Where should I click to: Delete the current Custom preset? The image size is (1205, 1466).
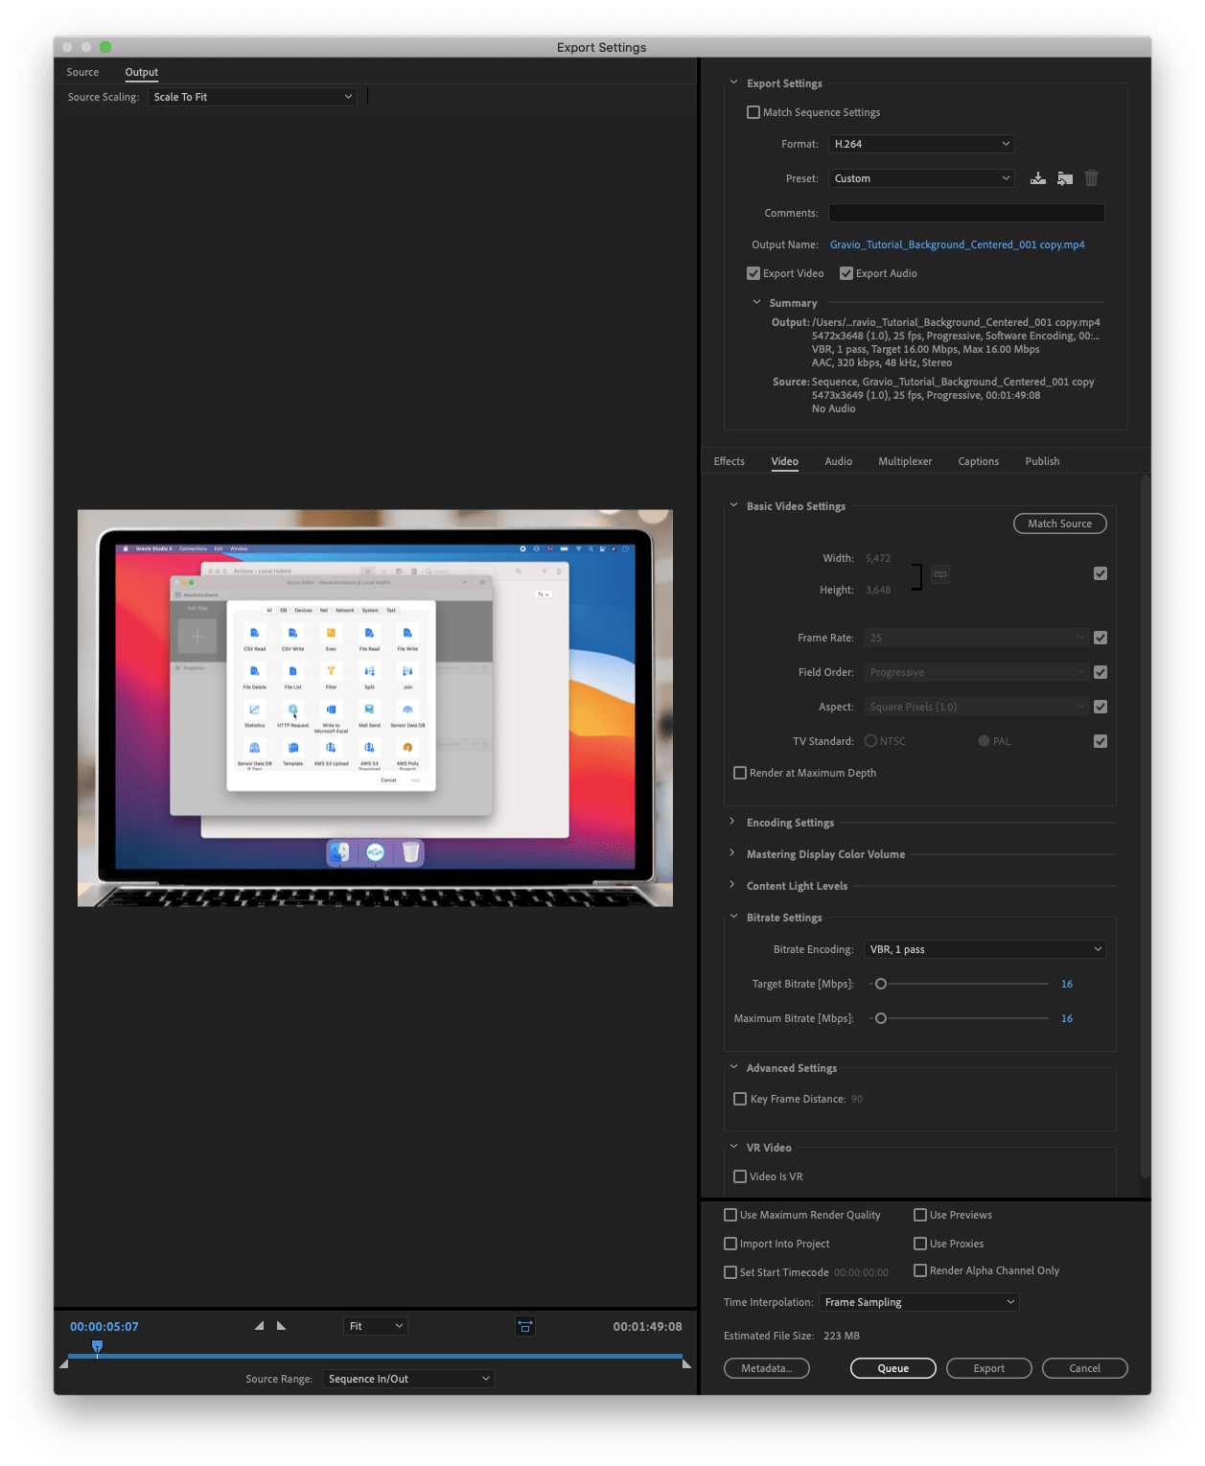click(x=1091, y=177)
